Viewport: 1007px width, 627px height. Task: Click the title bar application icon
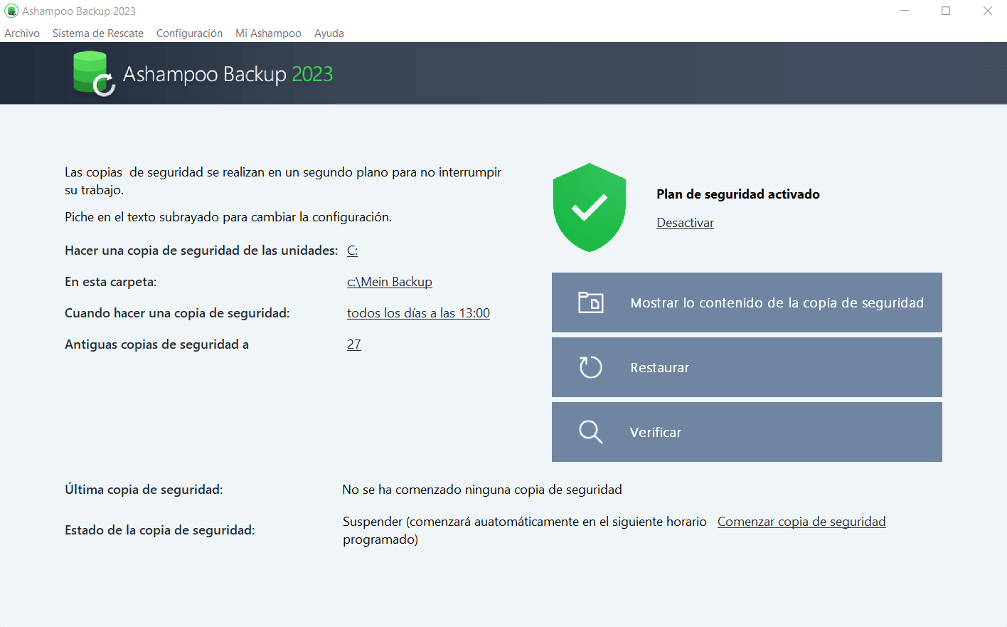point(11,11)
